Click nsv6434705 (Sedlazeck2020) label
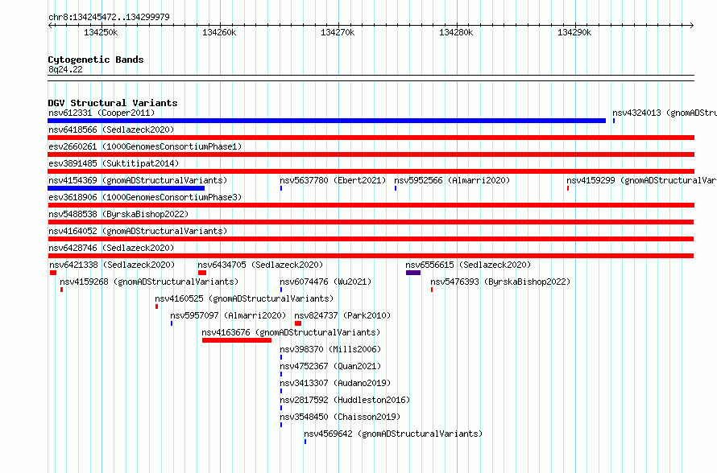 tap(260, 265)
